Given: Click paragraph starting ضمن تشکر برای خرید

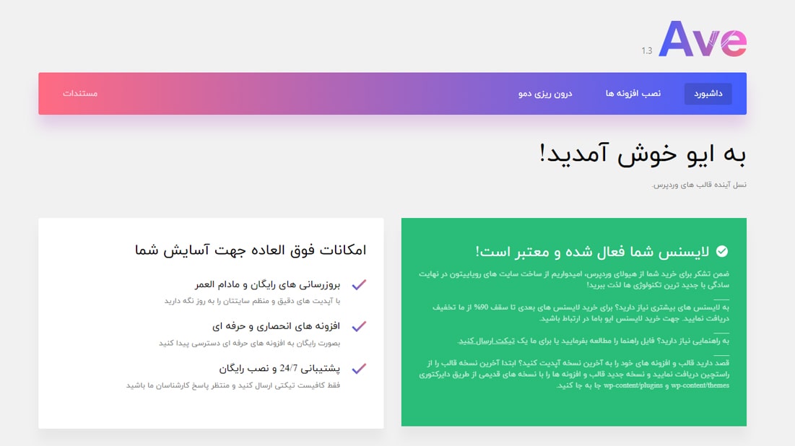Looking at the screenshot, I should point(574,279).
